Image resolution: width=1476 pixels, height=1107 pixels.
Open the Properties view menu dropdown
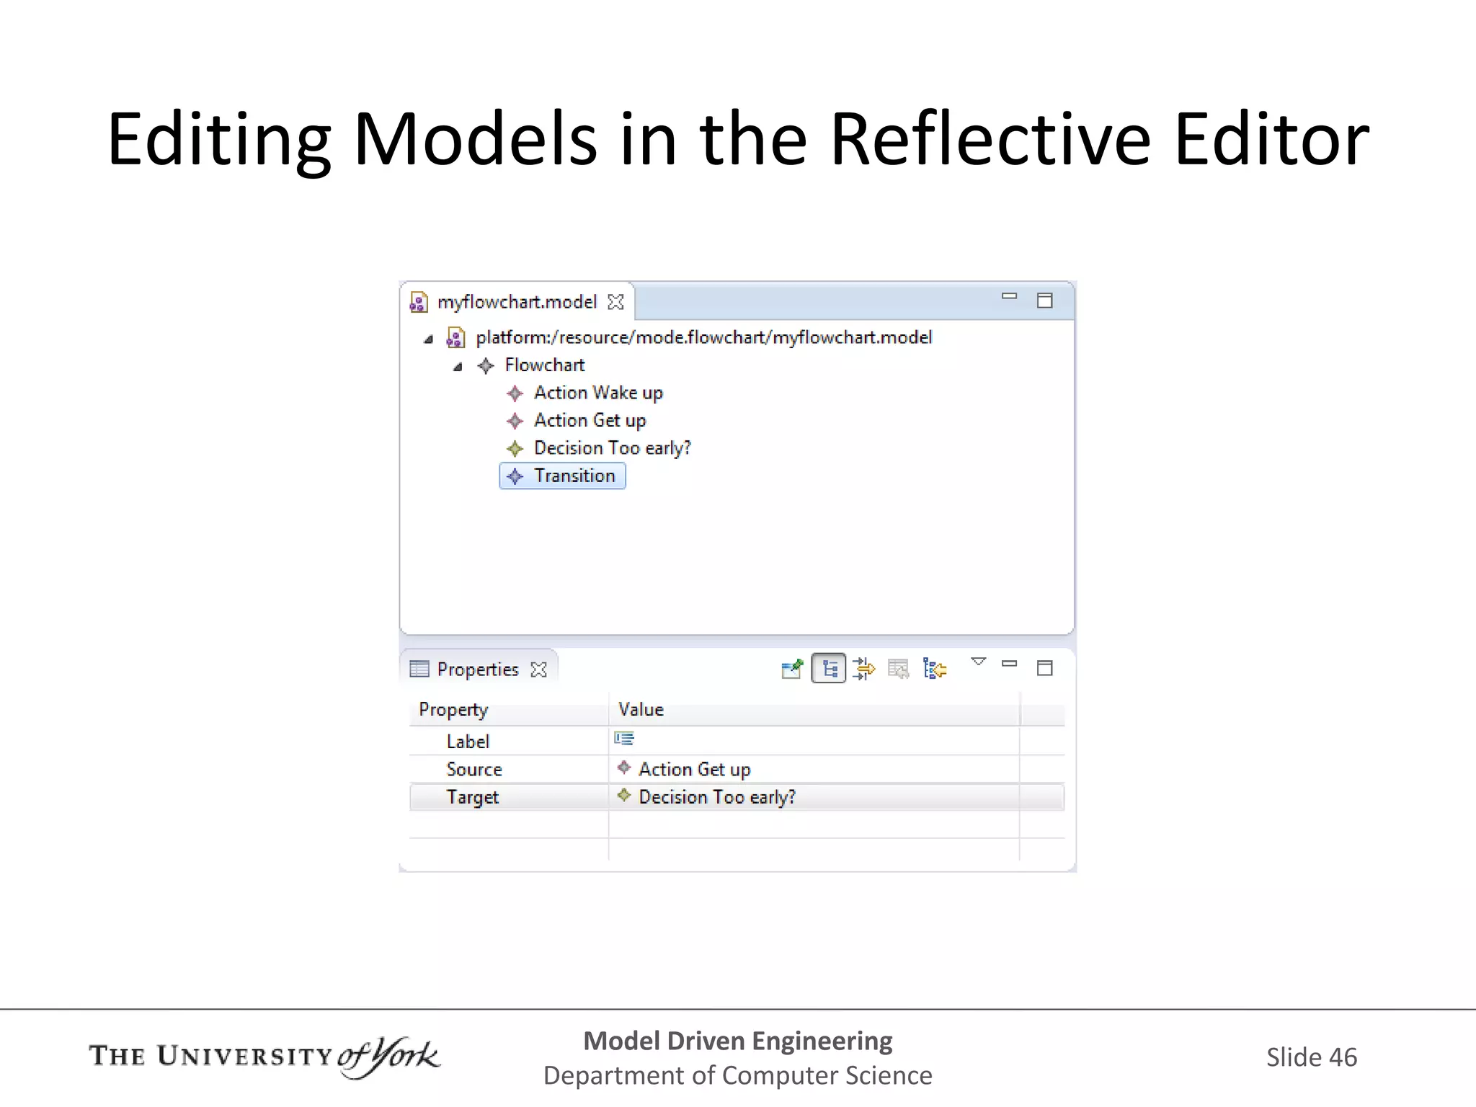(x=978, y=661)
